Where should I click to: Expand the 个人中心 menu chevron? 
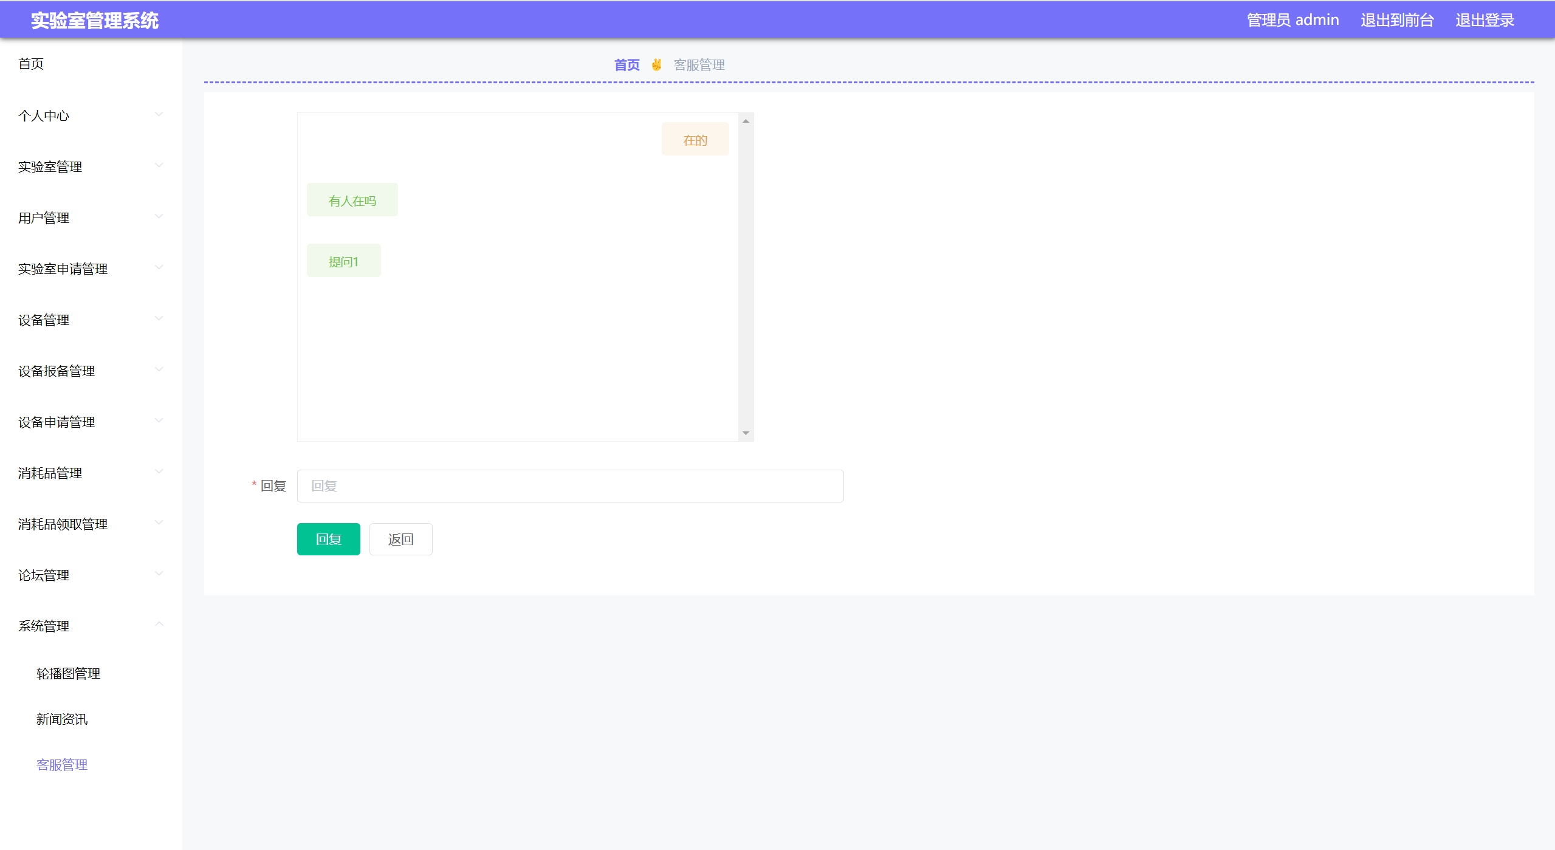tap(159, 115)
